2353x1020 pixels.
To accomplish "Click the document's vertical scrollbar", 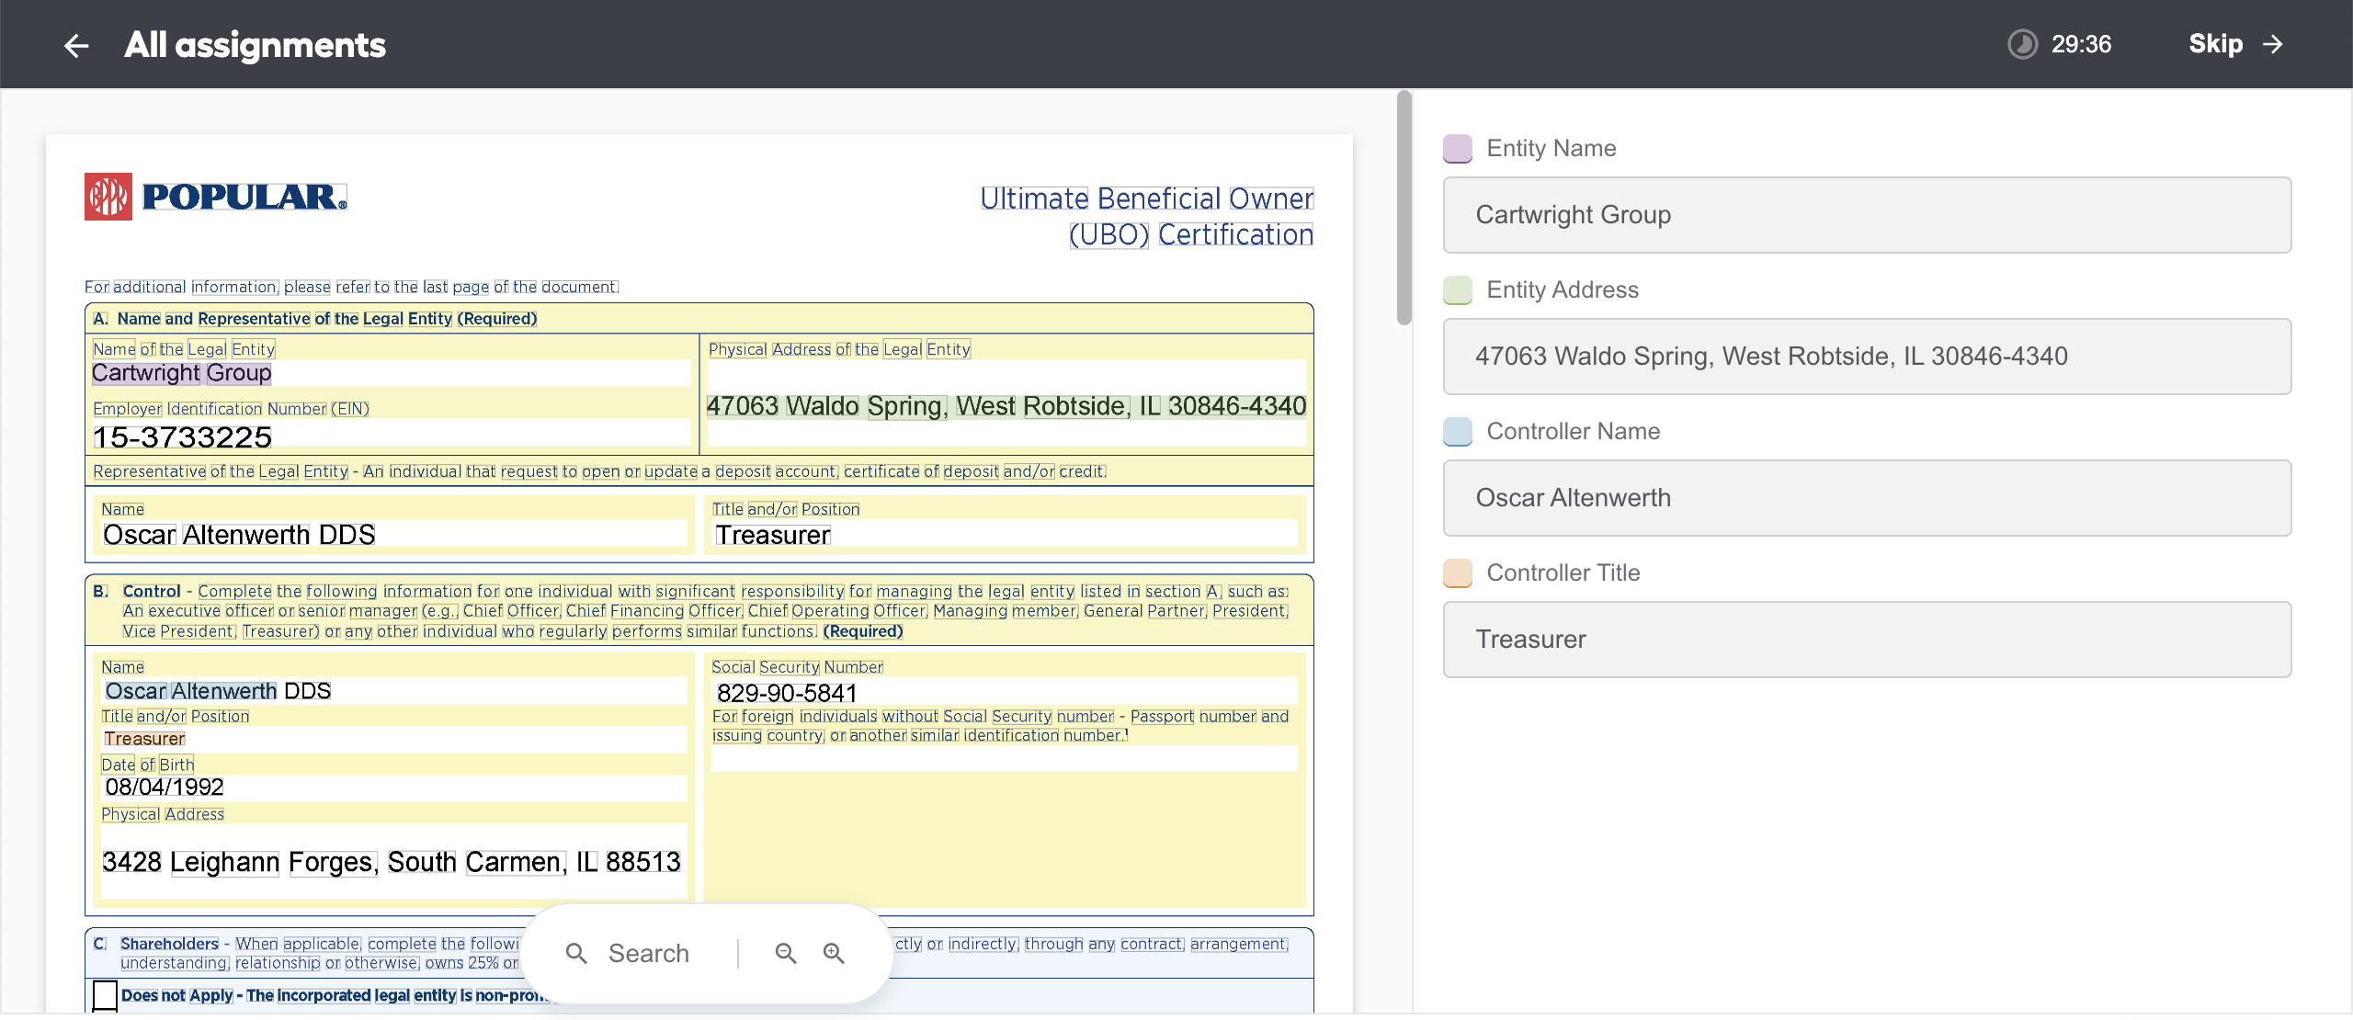I will (x=1404, y=207).
